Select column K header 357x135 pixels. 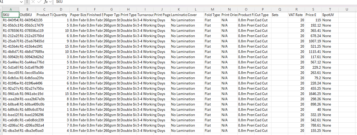pyautogui.click(x=179, y=9)
